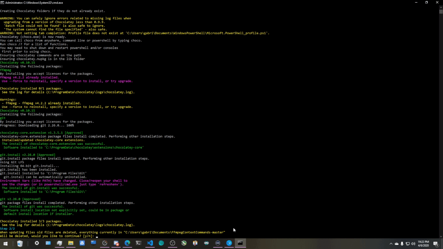Click 'Will be deleted, would you like to continue?' text

[40, 236]
